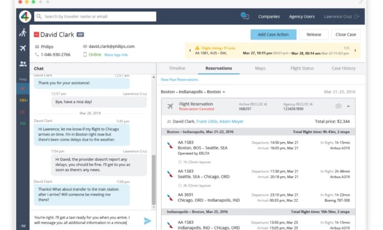Show previous flight alert with left arrow
383x230 pixels.
click(x=190, y=50)
